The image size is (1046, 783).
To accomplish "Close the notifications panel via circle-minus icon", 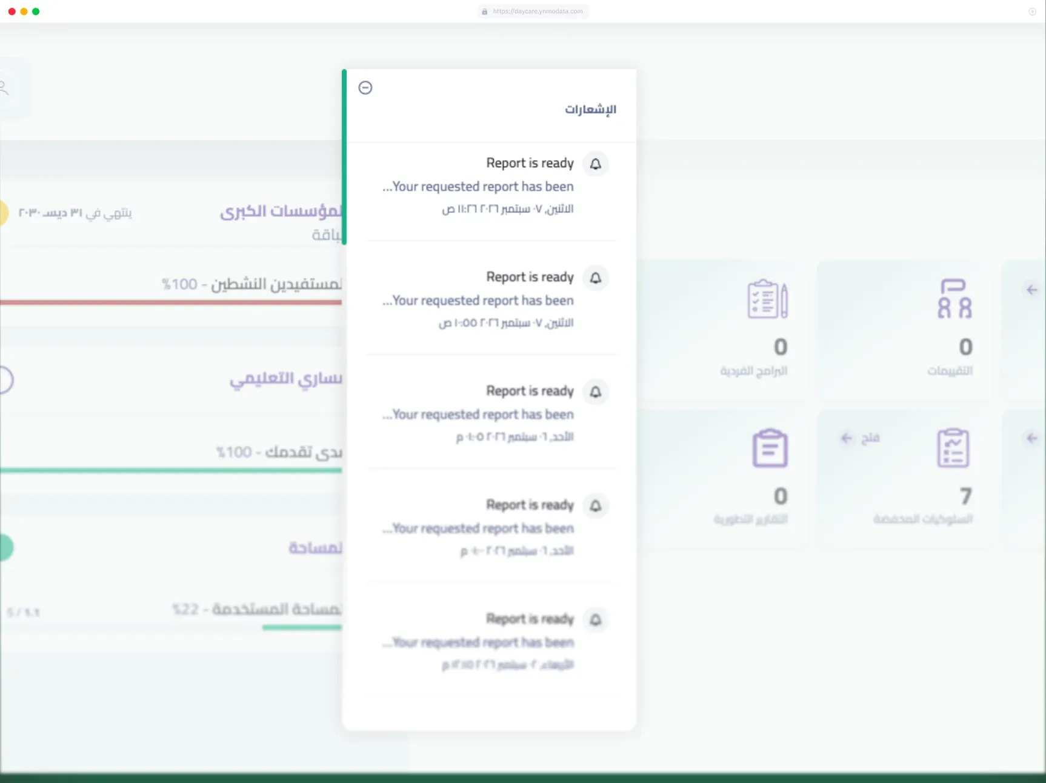I will pos(365,88).
